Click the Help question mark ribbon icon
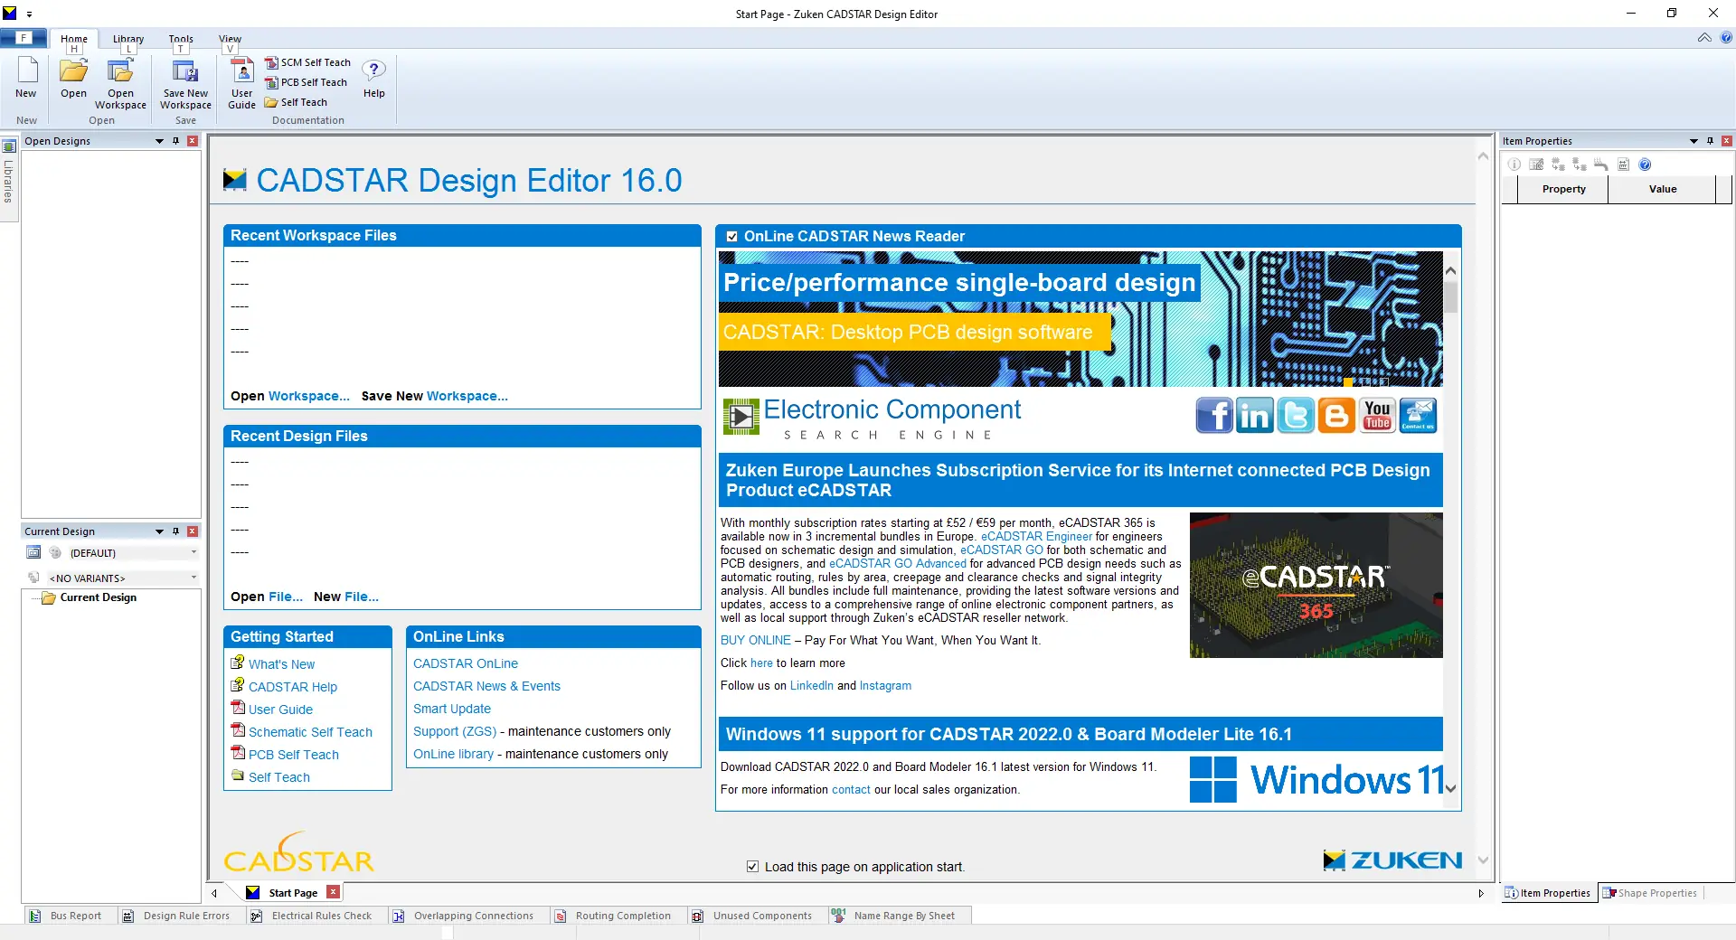This screenshot has height=940, width=1736. [x=373, y=70]
